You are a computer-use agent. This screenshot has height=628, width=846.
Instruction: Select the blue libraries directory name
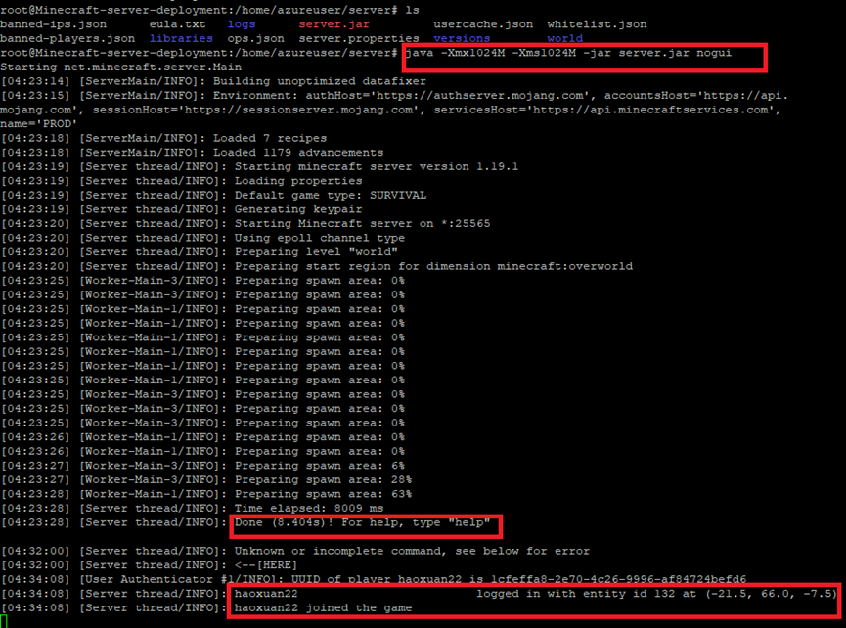coord(181,38)
